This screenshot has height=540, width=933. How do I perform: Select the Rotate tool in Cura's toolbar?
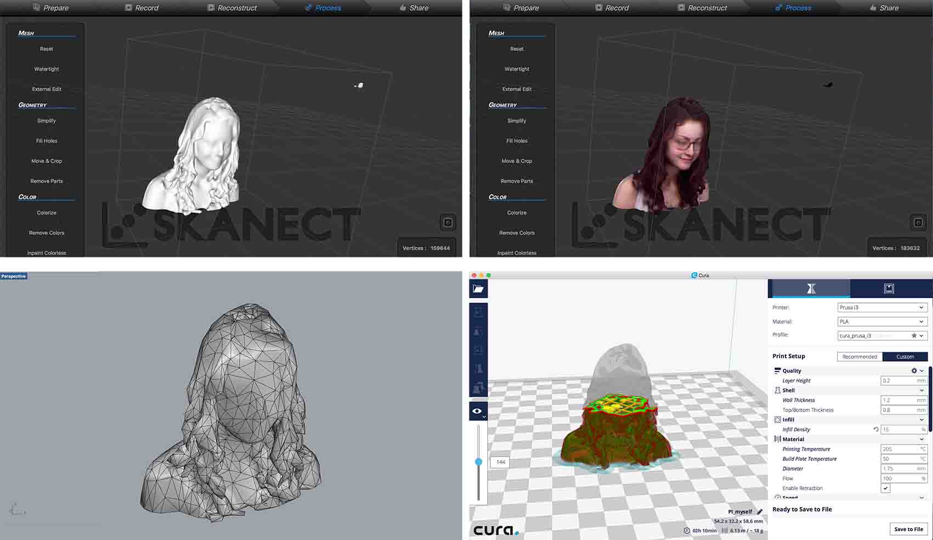[478, 350]
